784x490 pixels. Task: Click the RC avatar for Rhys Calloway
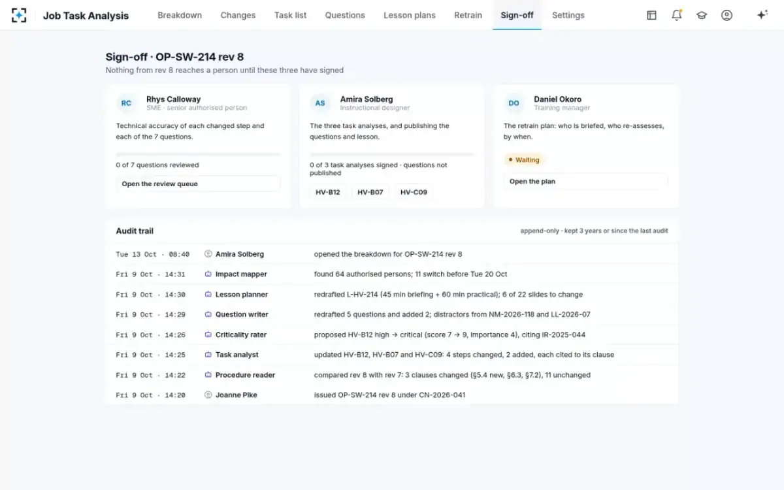[126, 103]
